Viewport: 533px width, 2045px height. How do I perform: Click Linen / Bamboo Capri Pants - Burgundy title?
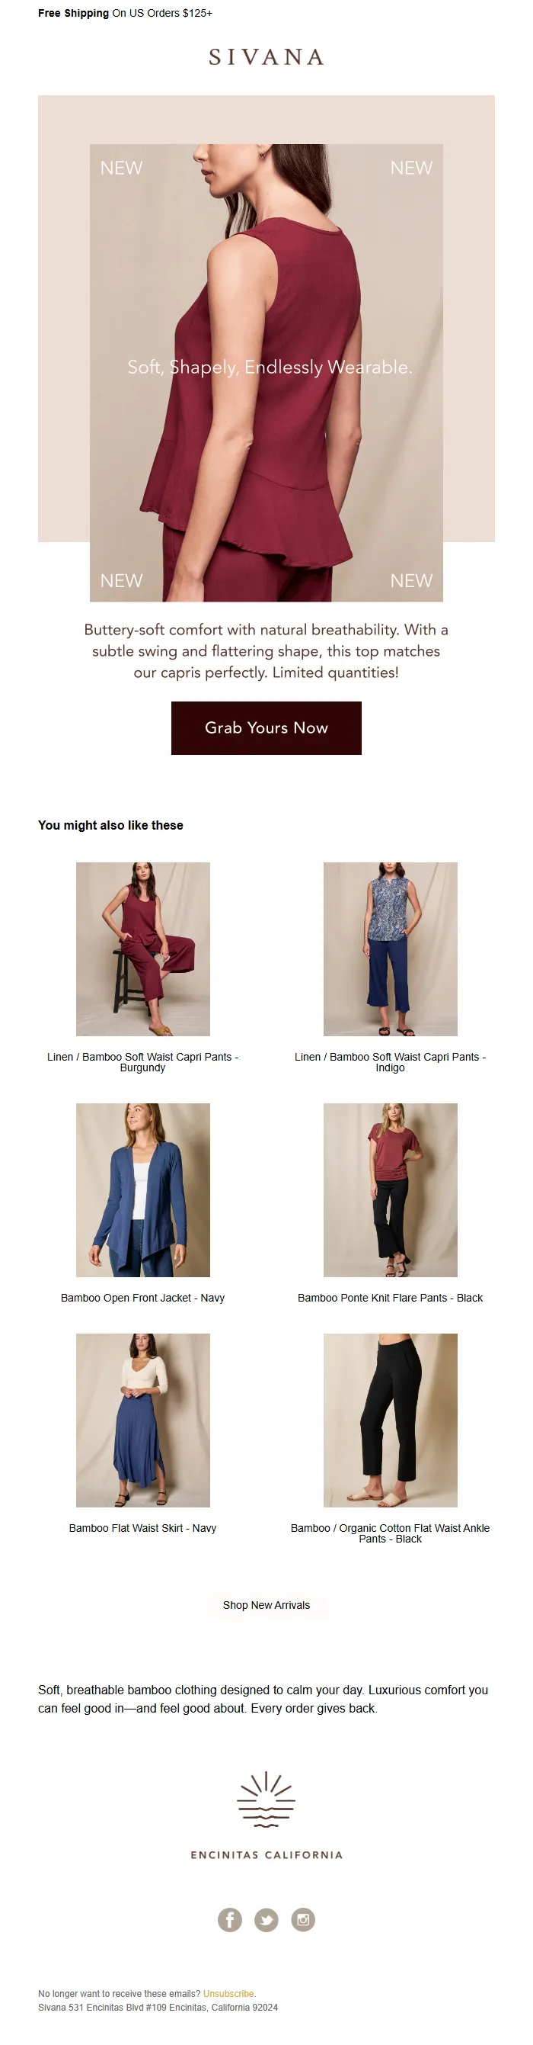click(x=143, y=1062)
